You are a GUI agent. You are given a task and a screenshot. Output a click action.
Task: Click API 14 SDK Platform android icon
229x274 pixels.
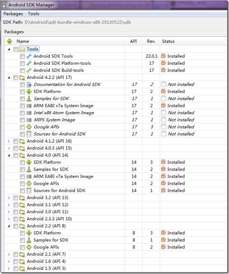click(x=29, y=162)
